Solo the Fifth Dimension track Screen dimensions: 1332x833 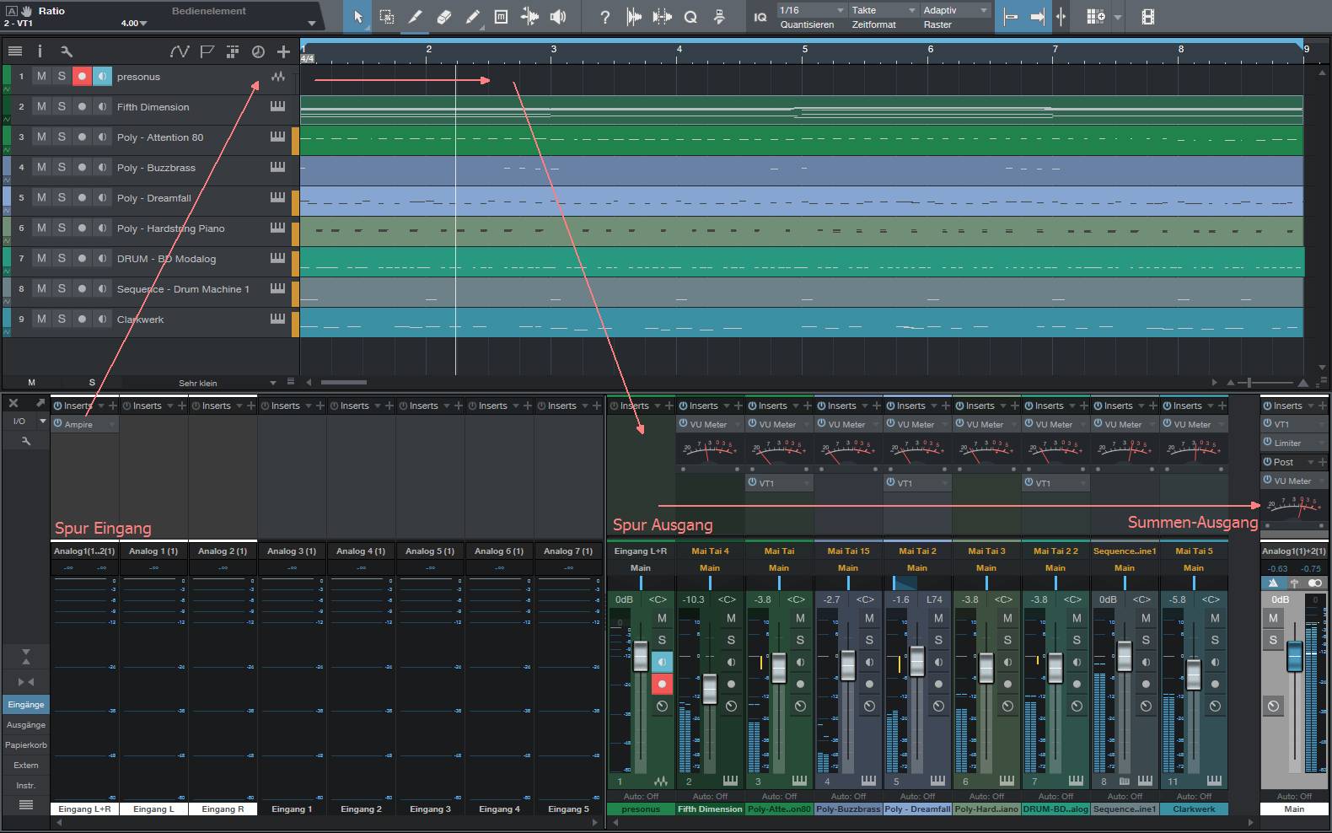(62, 107)
